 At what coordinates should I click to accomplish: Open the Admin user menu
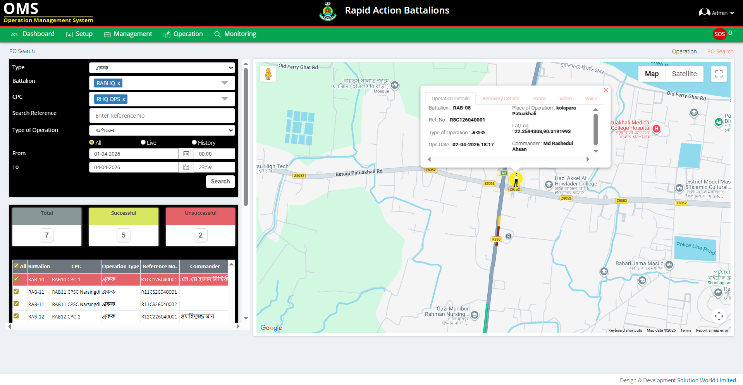[716, 13]
